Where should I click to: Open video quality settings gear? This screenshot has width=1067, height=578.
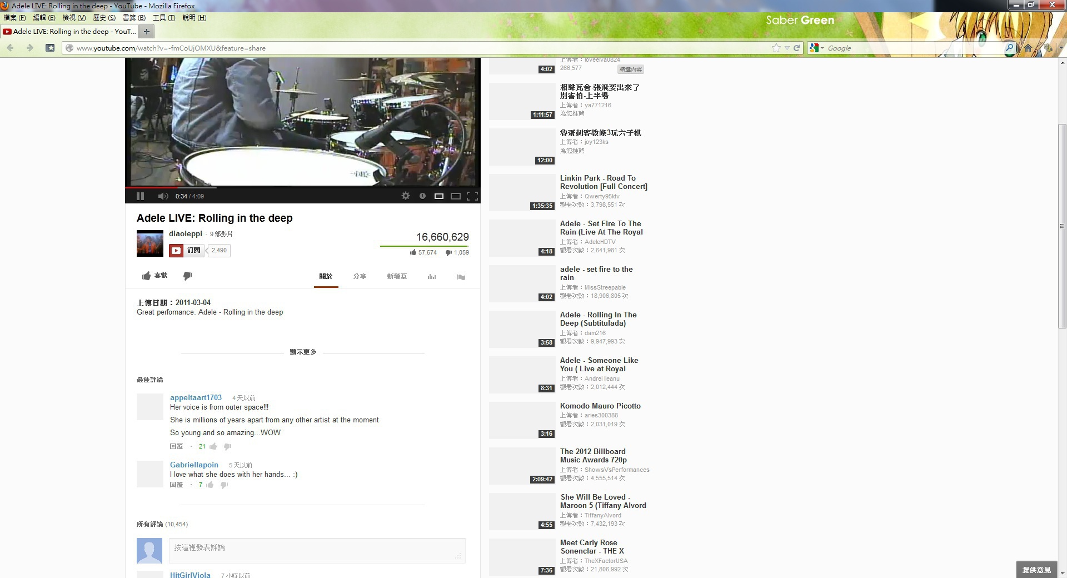pos(406,196)
